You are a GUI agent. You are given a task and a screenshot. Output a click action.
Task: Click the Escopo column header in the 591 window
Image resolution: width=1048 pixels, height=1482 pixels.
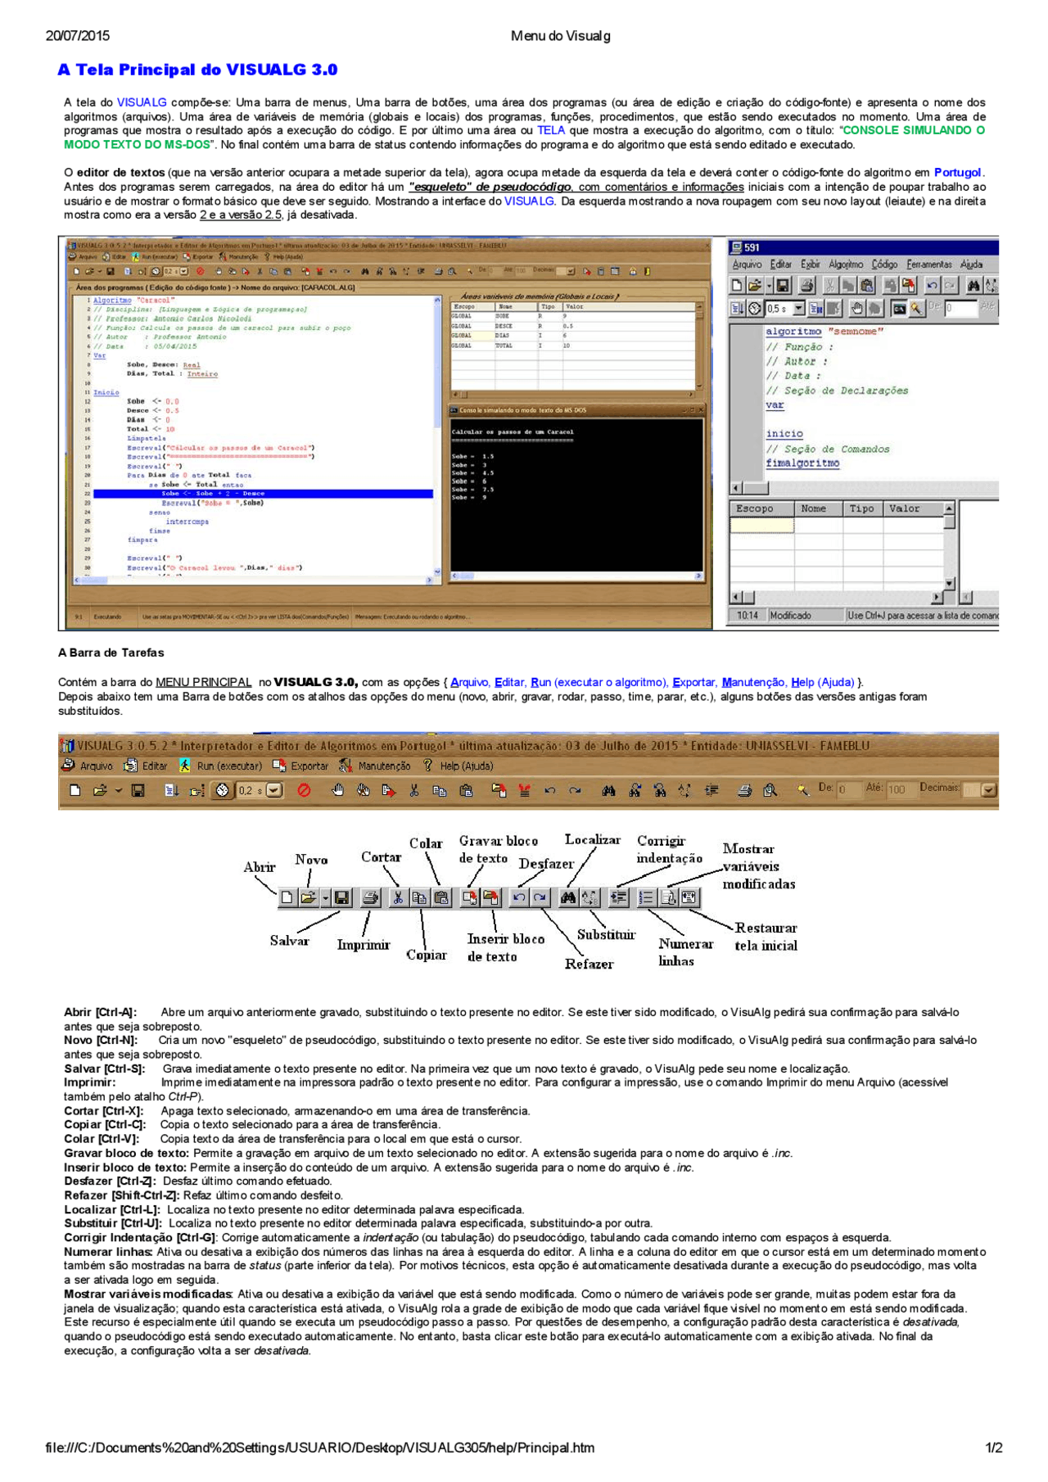(761, 508)
